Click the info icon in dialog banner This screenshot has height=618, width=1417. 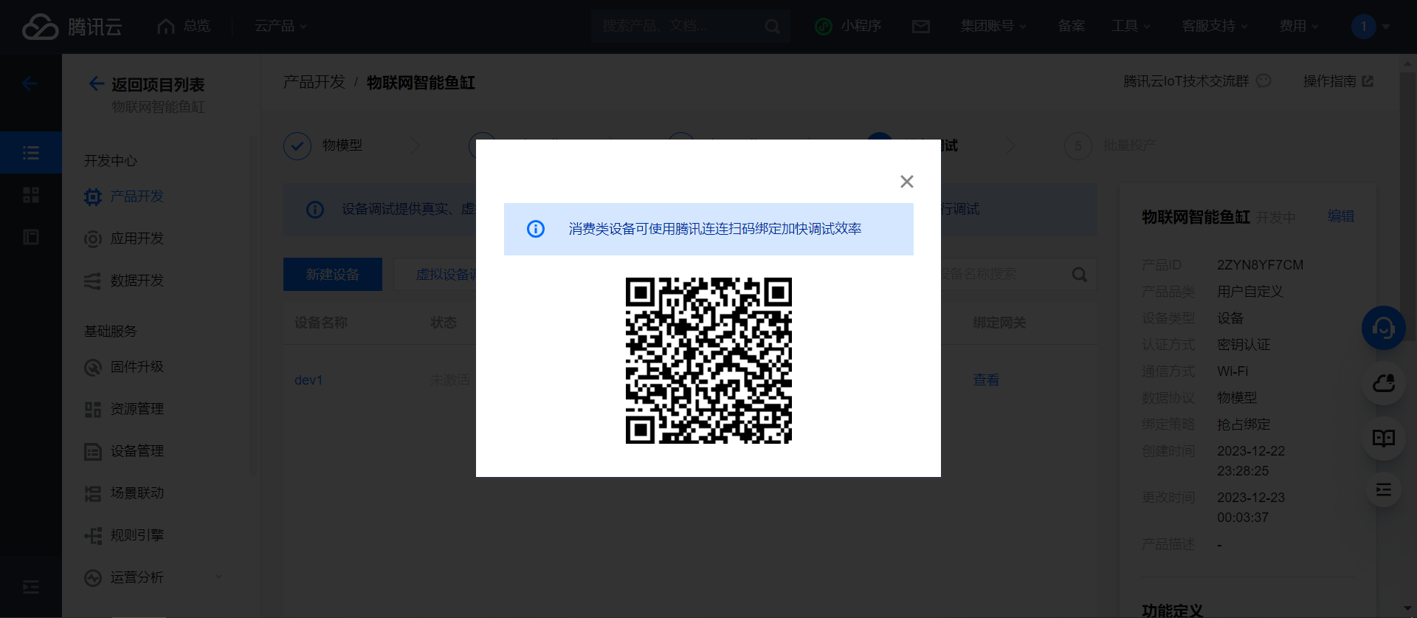click(x=536, y=229)
